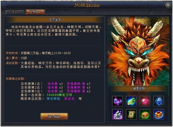Viewport: 173px width, 127px height.
Task: Click the green-glow wrapped package icon
Action: click(x=145, y=114)
